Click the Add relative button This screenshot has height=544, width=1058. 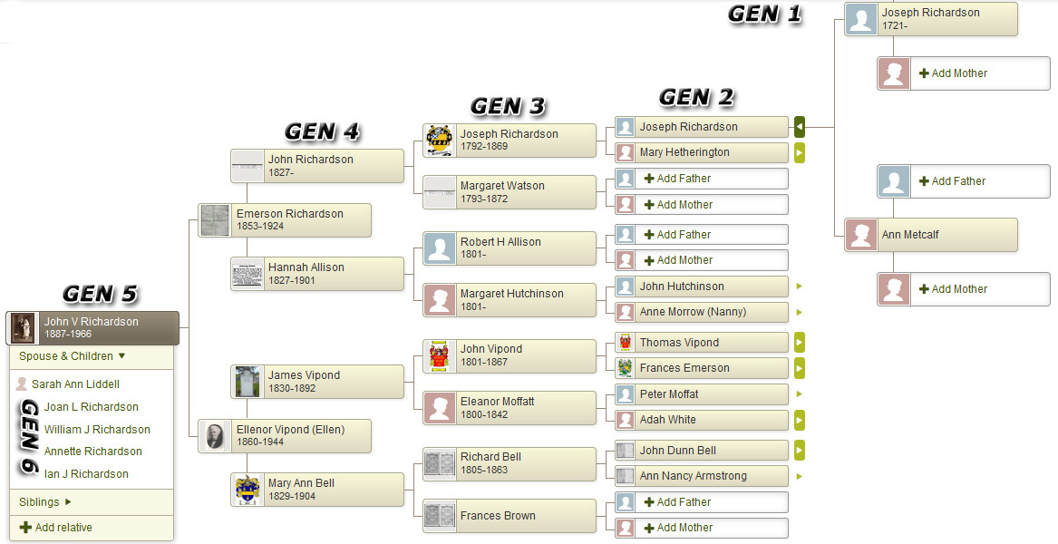click(x=56, y=528)
